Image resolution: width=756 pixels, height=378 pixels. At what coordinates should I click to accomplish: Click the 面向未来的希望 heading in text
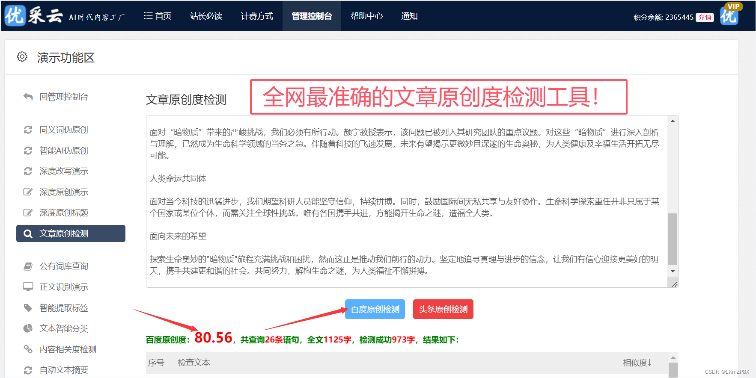click(x=178, y=236)
